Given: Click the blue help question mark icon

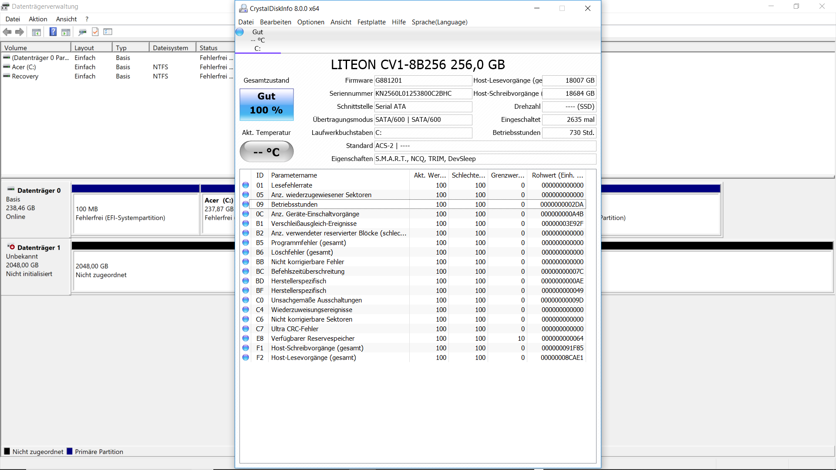Looking at the screenshot, I should click(x=53, y=32).
